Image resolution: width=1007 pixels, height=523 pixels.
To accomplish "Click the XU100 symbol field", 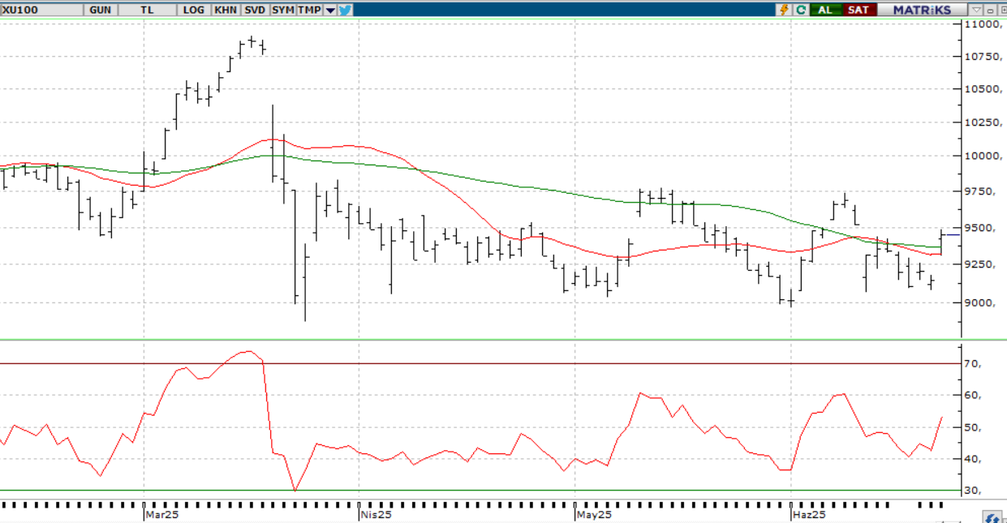I will coord(41,10).
